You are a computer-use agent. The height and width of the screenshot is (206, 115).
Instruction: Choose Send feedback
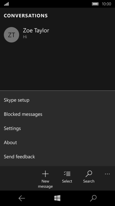(57, 157)
